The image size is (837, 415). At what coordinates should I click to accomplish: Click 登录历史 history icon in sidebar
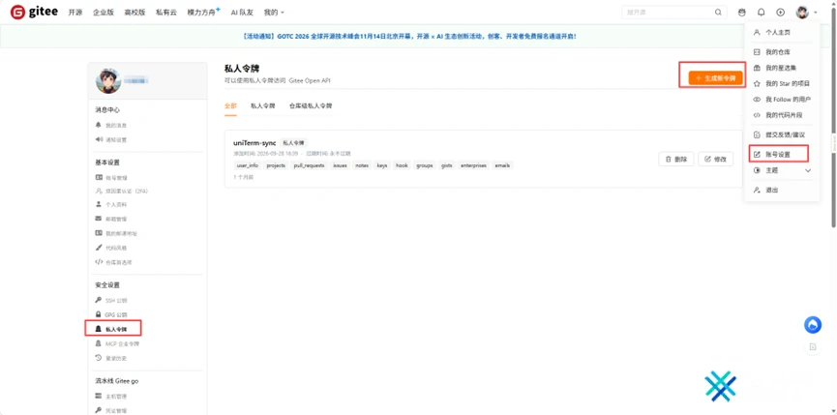coord(99,358)
